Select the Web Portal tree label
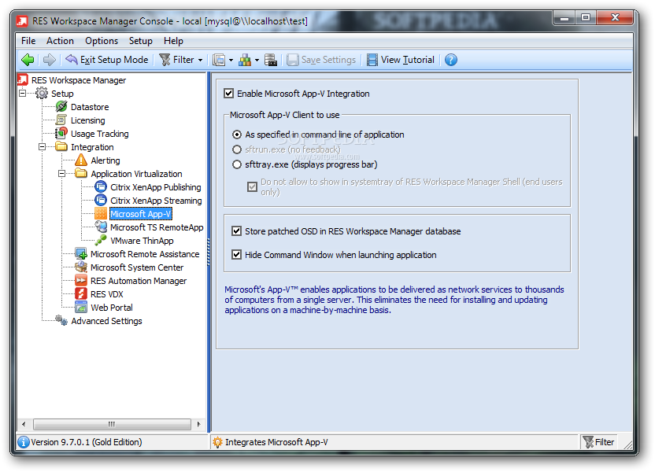The width and height of the screenshot is (655, 472). tap(112, 307)
